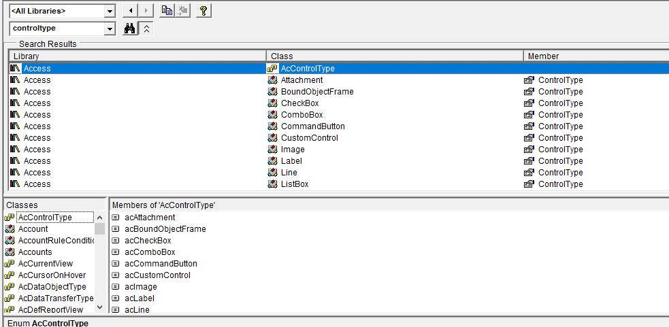Select acComboBox member
The height and width of the screenshot is (327, 669).
coord(150,252)
